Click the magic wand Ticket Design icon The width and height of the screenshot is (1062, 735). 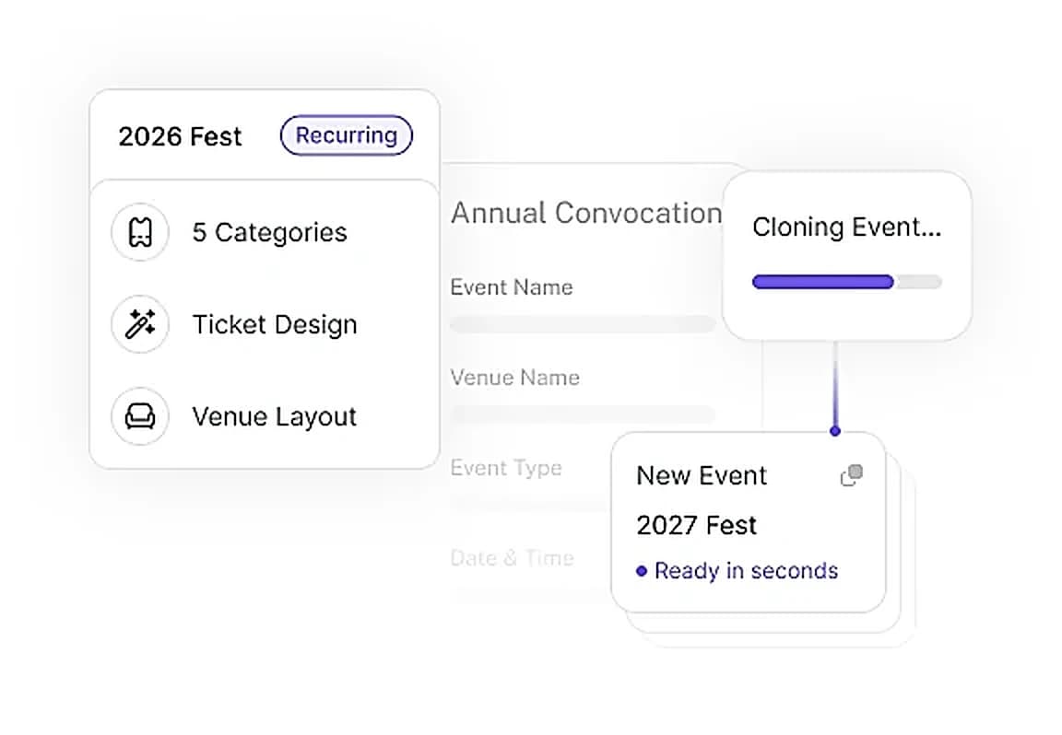tap(140, 324)
